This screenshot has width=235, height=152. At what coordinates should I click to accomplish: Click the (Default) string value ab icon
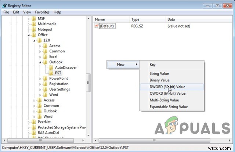[x=97, y=26]
